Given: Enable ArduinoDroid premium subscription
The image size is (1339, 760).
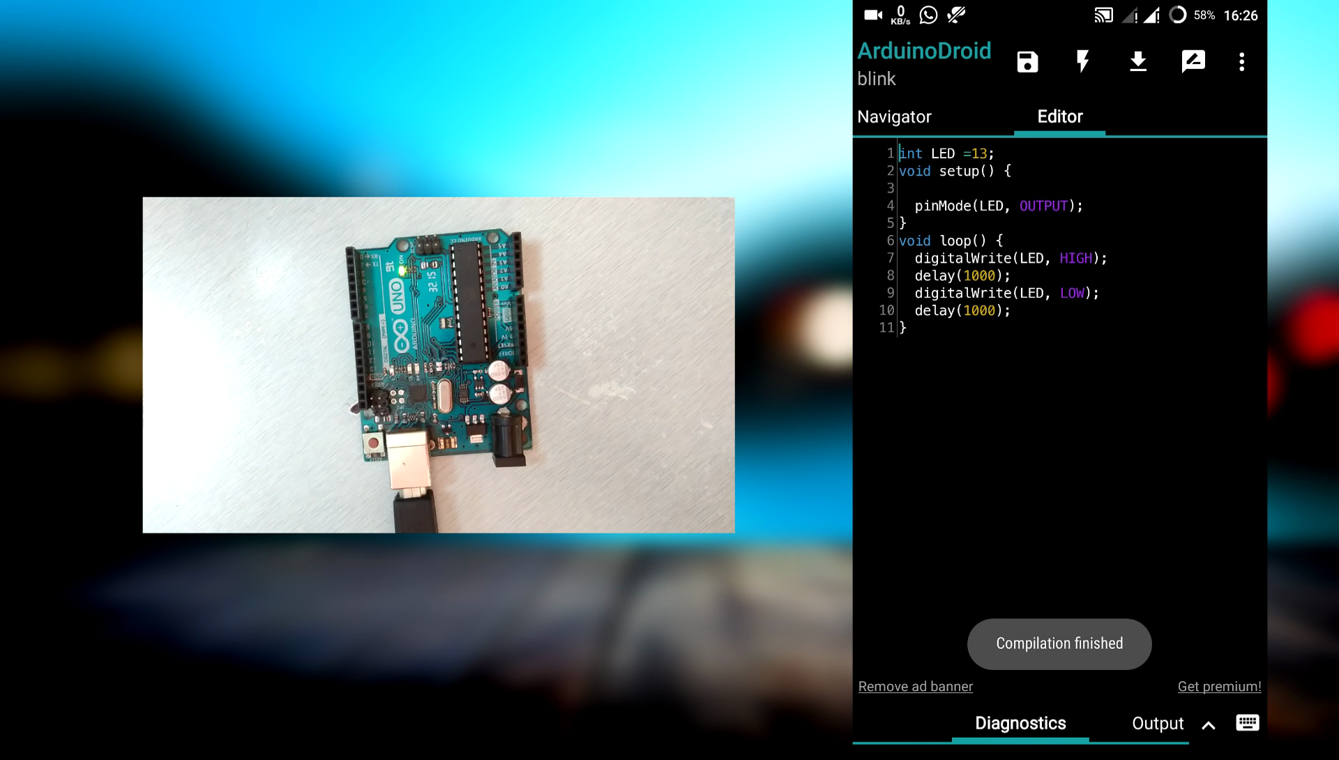Looking at the screenshot, I should [x=1218, y=685].
